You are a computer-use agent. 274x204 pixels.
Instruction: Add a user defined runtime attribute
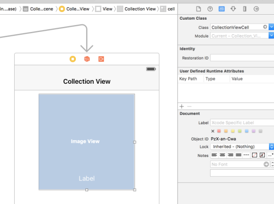tap(181, 106)
